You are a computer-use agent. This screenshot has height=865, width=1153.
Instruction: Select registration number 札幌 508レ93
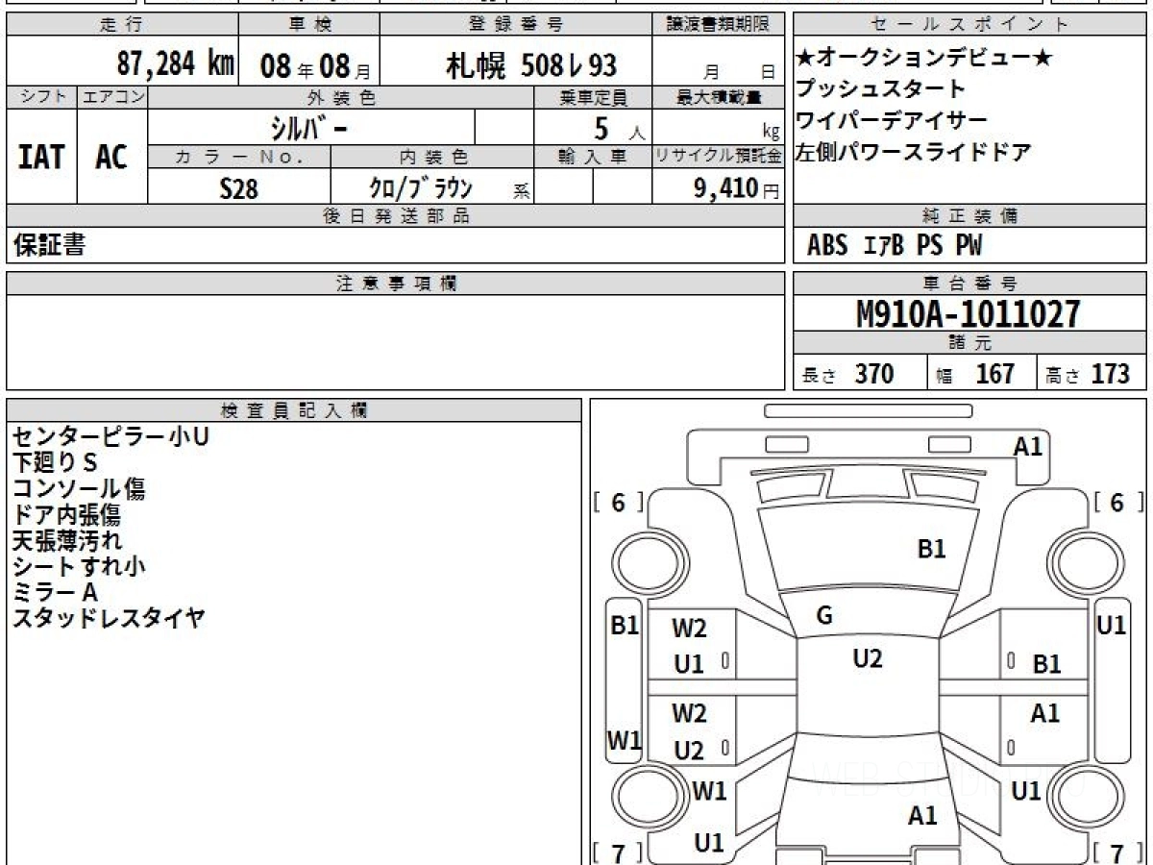pos(530,65)
